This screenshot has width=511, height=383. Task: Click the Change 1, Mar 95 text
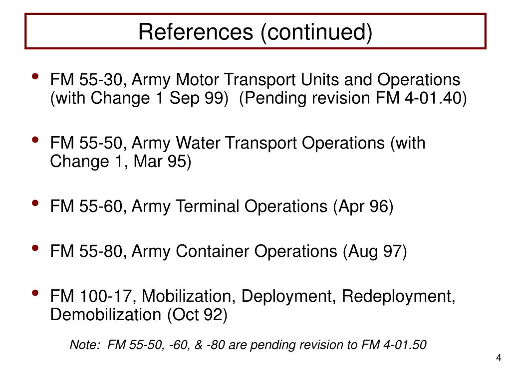121,162
